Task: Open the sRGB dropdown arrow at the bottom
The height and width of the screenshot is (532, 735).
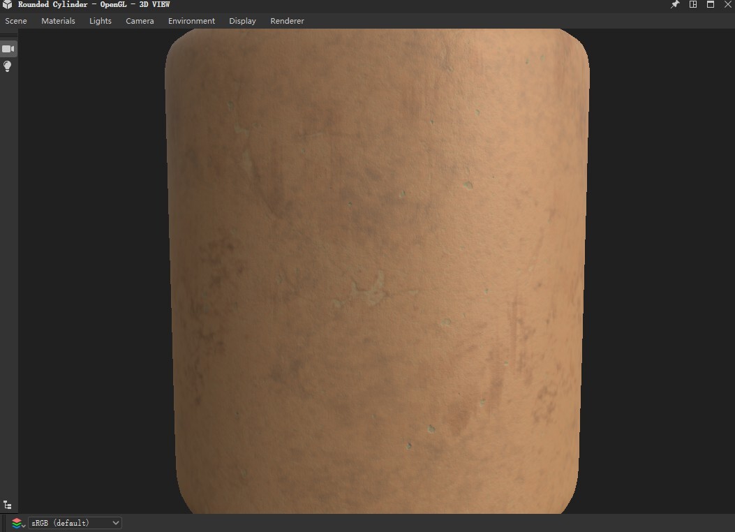Action: pos(115,522)
